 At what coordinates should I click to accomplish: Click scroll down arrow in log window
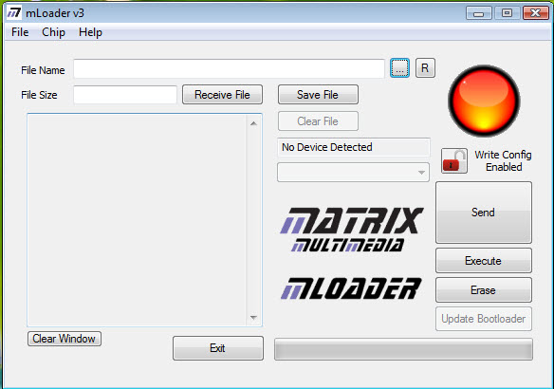(x=253, y=318)
